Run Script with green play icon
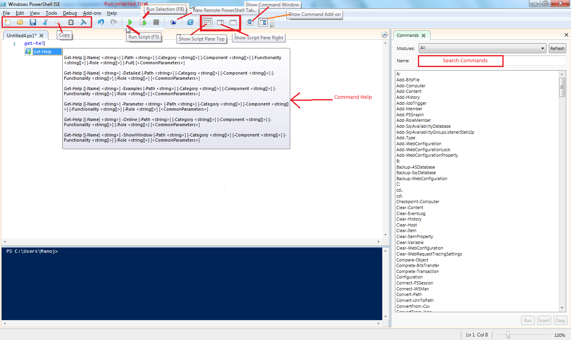 130,22
